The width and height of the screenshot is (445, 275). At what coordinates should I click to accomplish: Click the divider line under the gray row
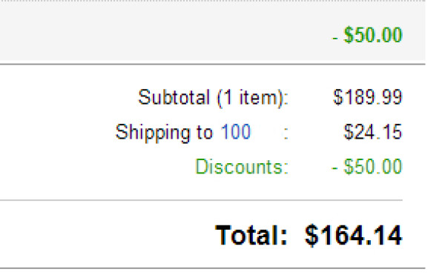click(x=213, y=64)
